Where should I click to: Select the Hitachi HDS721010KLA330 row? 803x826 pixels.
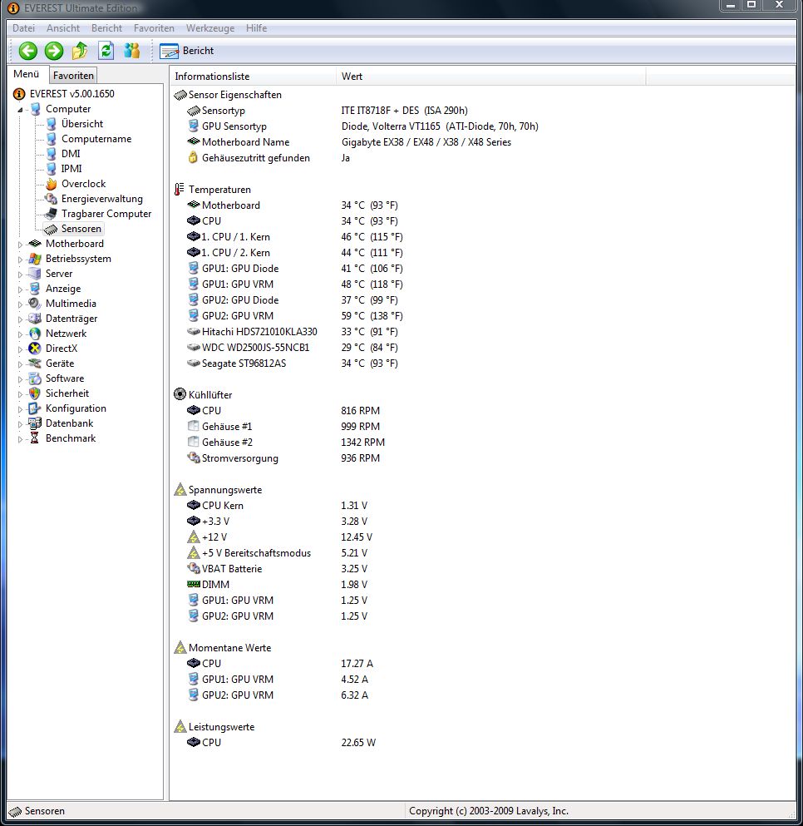point(293,332)
